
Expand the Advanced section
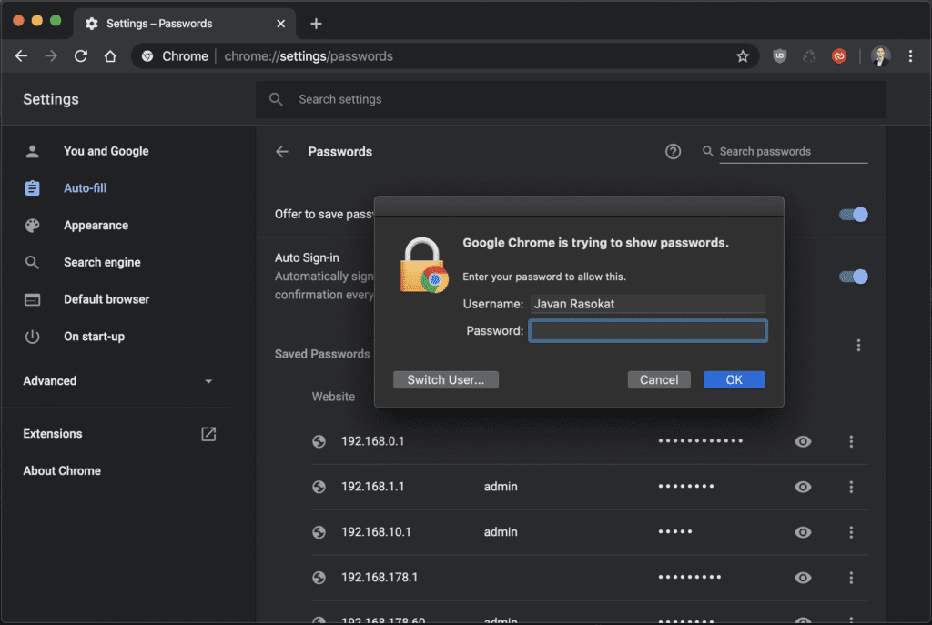[x=117, y=381]
